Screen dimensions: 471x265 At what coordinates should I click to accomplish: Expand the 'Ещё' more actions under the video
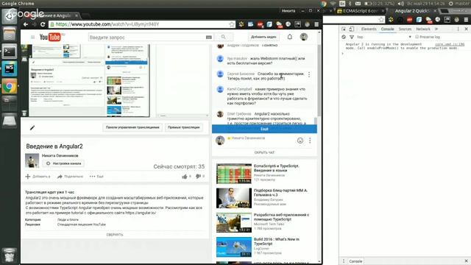point(96,177)
